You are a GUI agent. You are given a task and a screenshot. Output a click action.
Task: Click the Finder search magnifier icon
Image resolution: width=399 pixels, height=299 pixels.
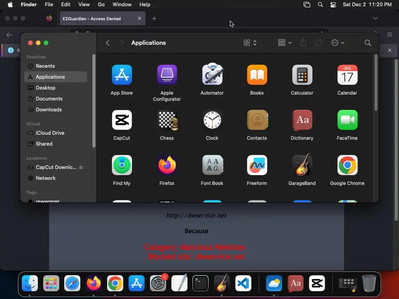click(x=367, y=43)
